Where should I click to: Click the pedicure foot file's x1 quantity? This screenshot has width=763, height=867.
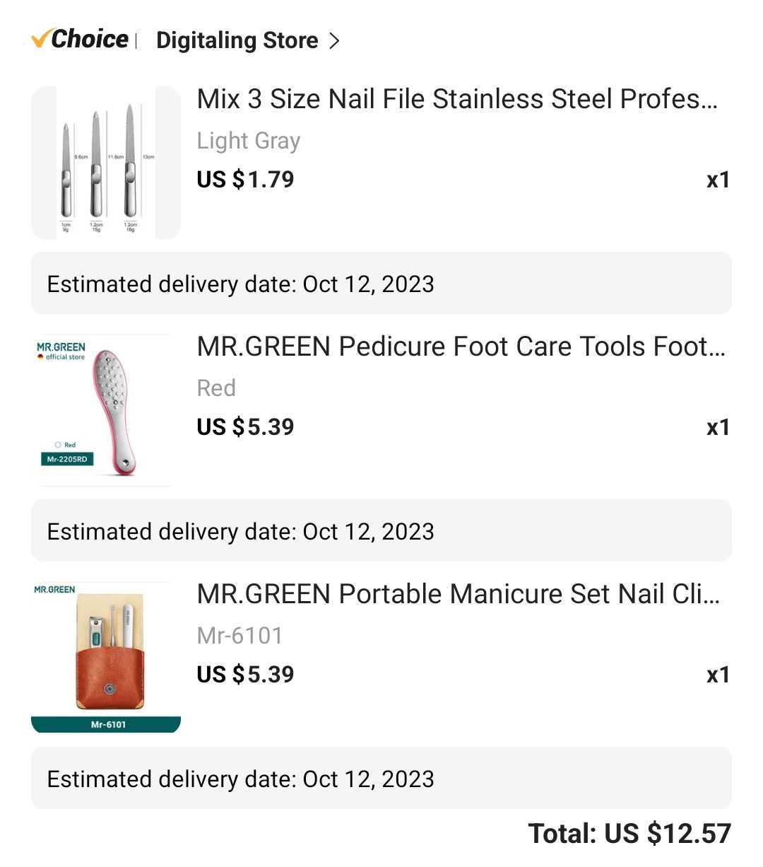point(718,428)
